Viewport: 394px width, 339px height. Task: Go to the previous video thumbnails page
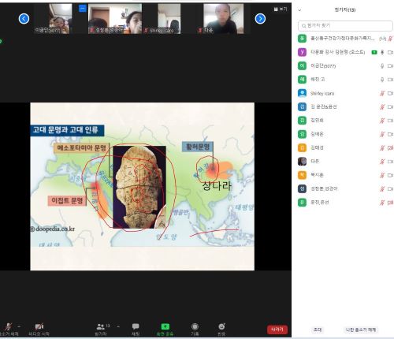click(x=24, y=19)
